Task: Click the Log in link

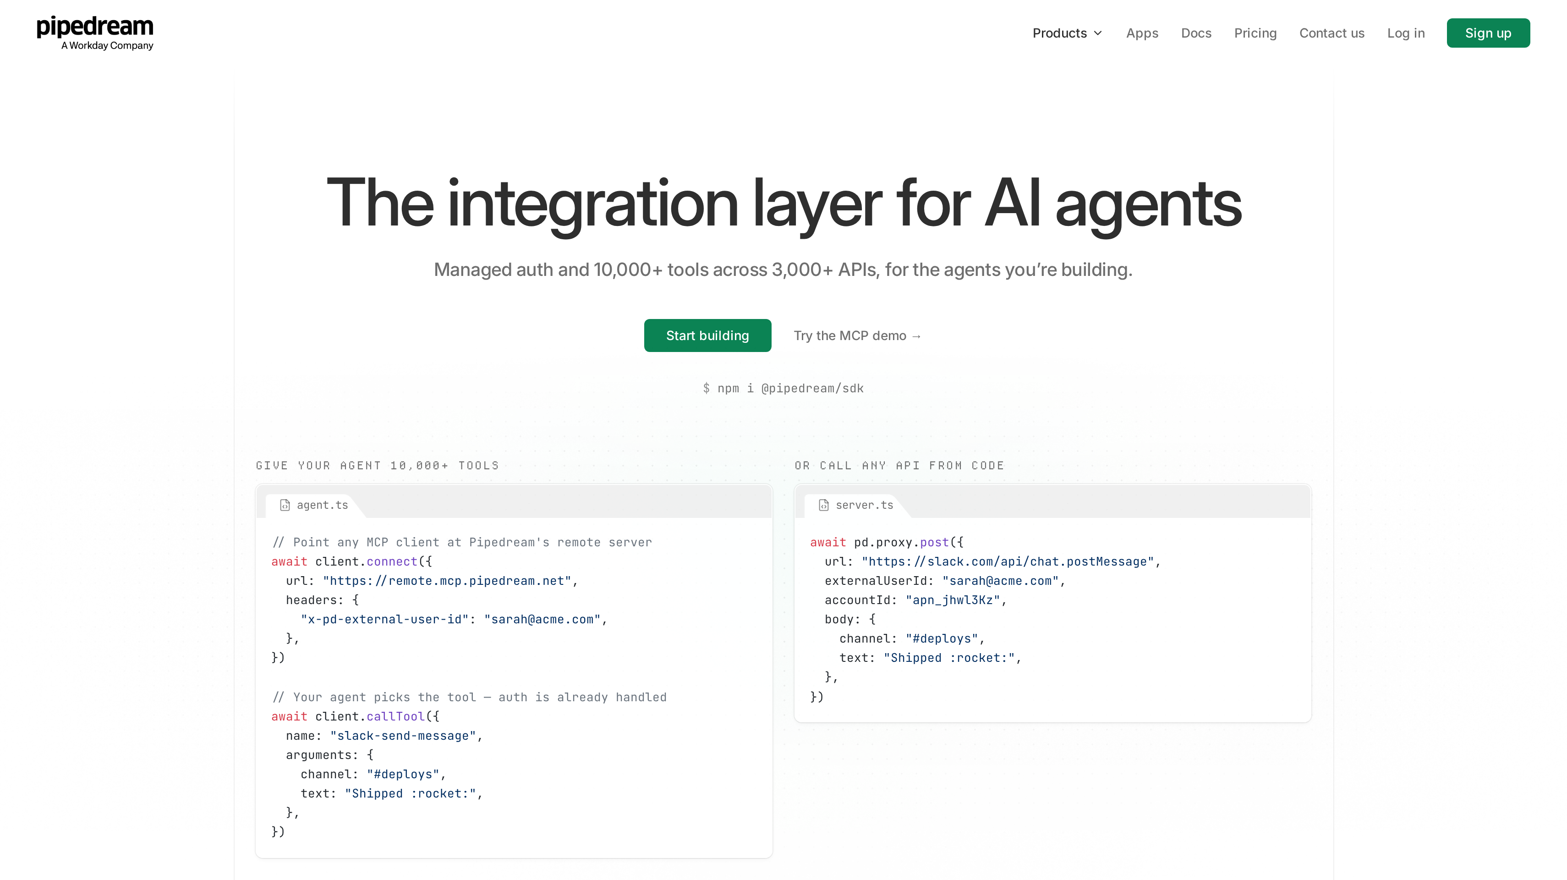Action: pyautogui.click(x=1406, y=33)
